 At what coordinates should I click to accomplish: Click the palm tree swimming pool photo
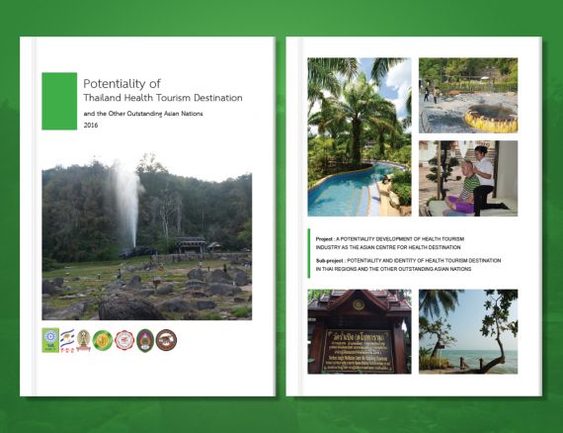coord(360,136)
